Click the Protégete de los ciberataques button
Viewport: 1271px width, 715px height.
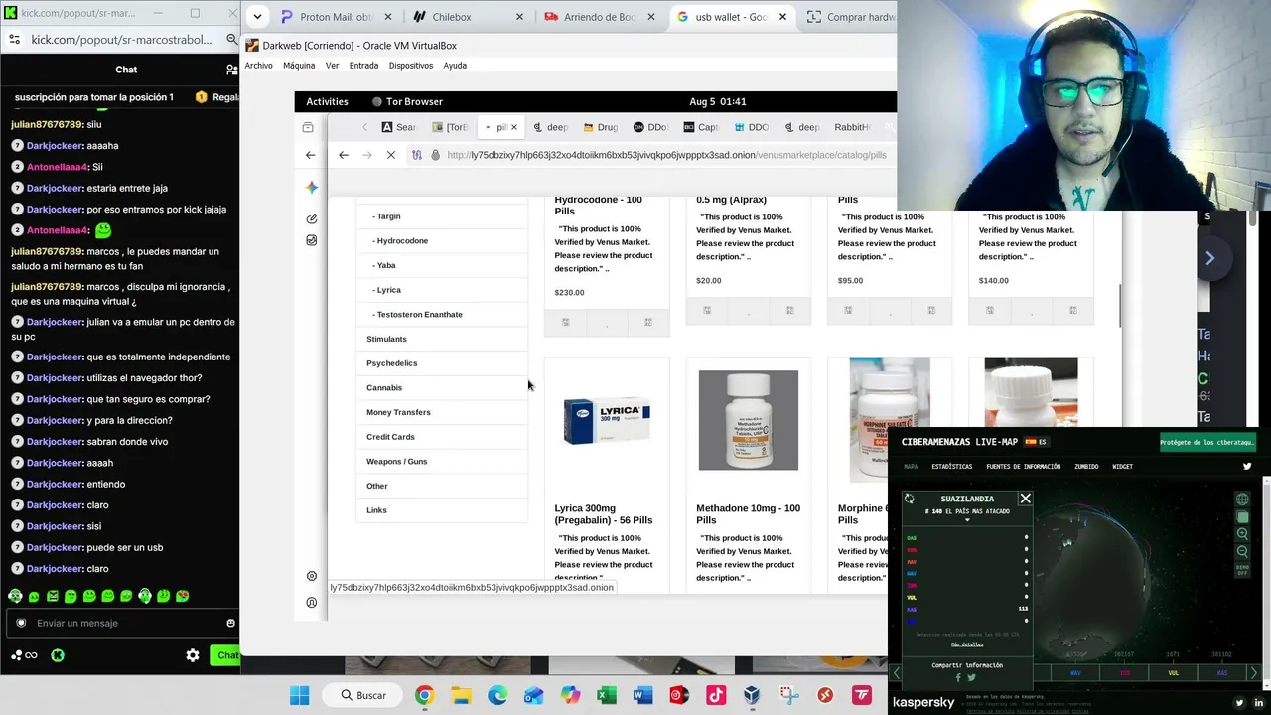point(1208,442)
